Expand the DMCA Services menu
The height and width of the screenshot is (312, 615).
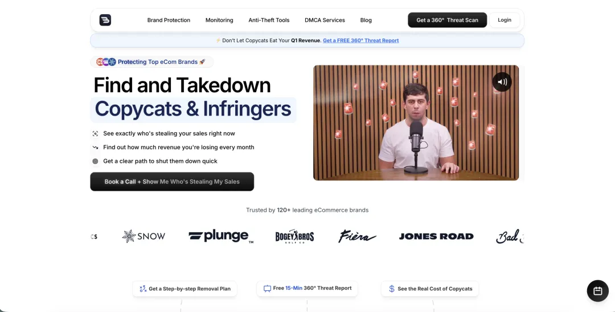click(x=325, y=20)
